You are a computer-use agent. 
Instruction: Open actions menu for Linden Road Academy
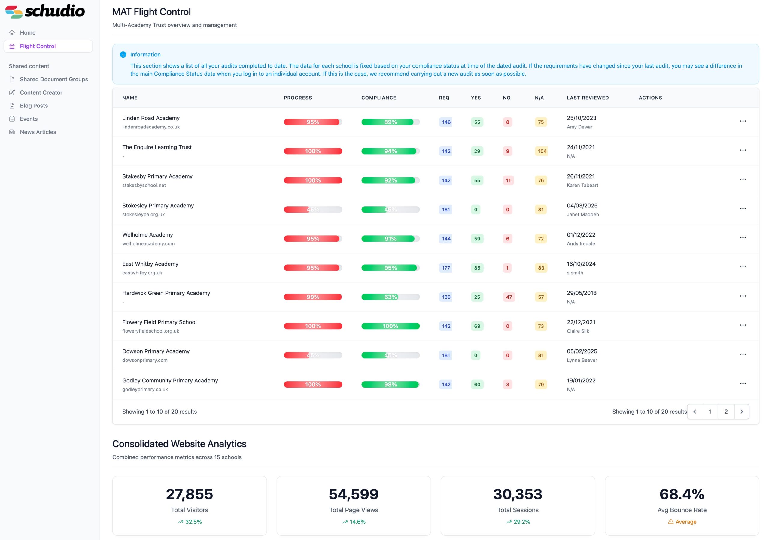click(743, 121)
